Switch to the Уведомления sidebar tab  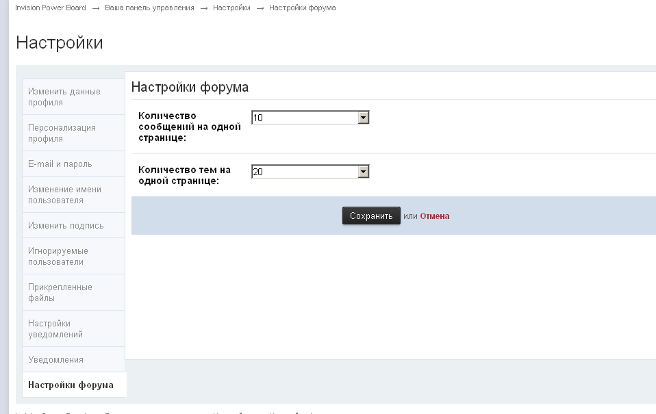(x=55, y=360)
